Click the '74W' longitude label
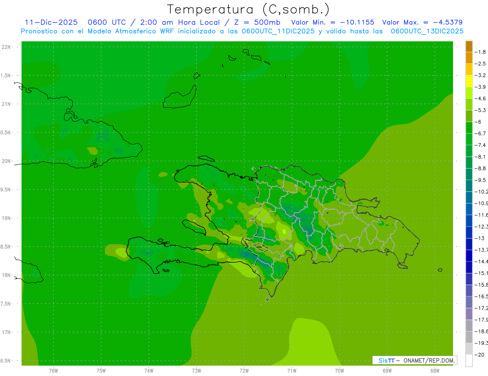The image size is (488, 376). coord(149,370)
